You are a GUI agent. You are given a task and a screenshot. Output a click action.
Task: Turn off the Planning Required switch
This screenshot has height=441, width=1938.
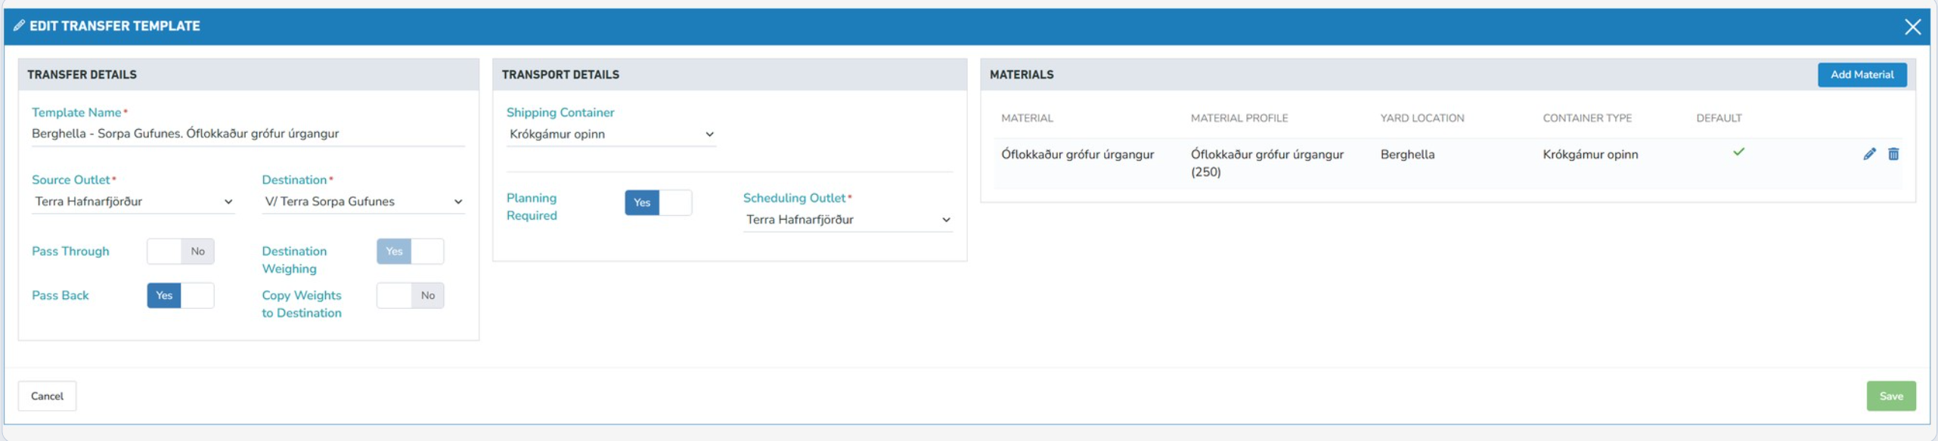pos(658,202)
